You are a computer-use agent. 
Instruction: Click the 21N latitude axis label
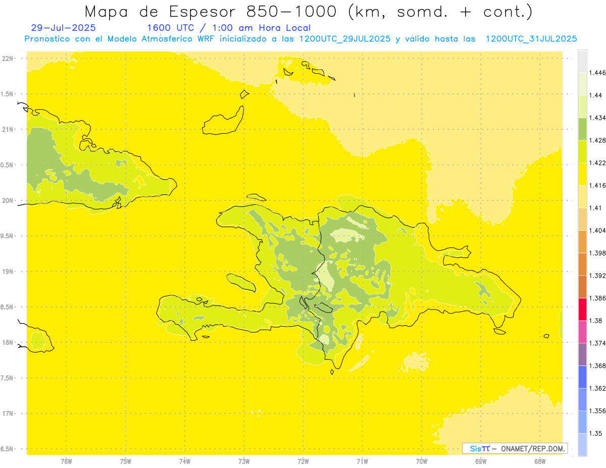8,129
